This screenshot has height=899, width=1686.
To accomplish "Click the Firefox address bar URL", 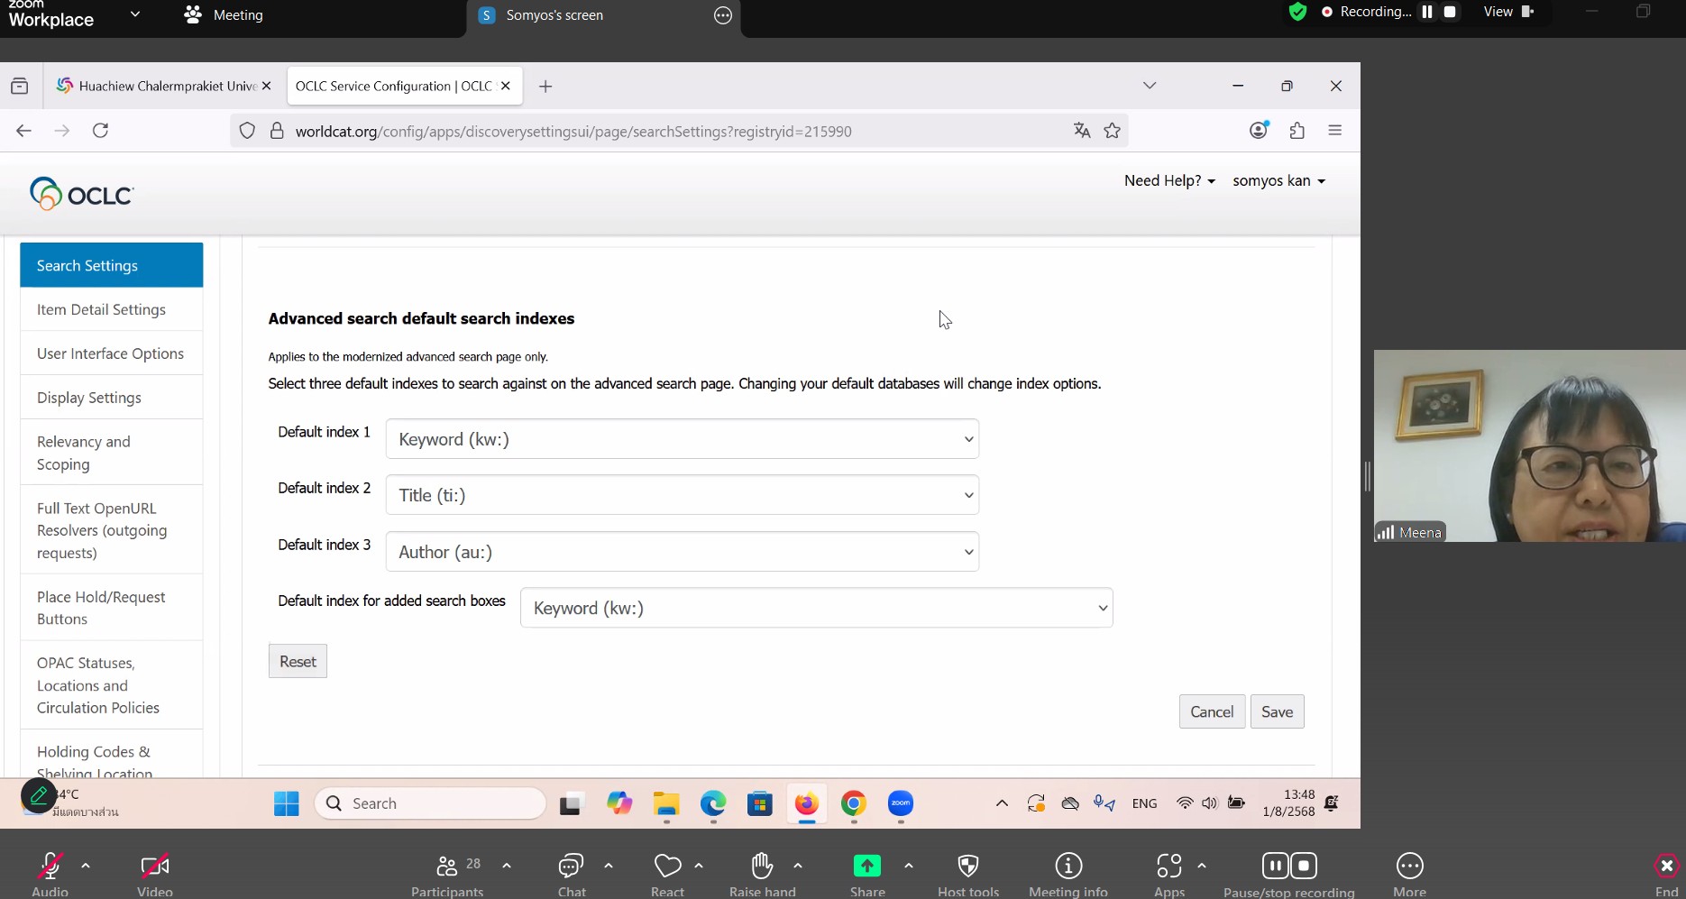I will 573,132.
